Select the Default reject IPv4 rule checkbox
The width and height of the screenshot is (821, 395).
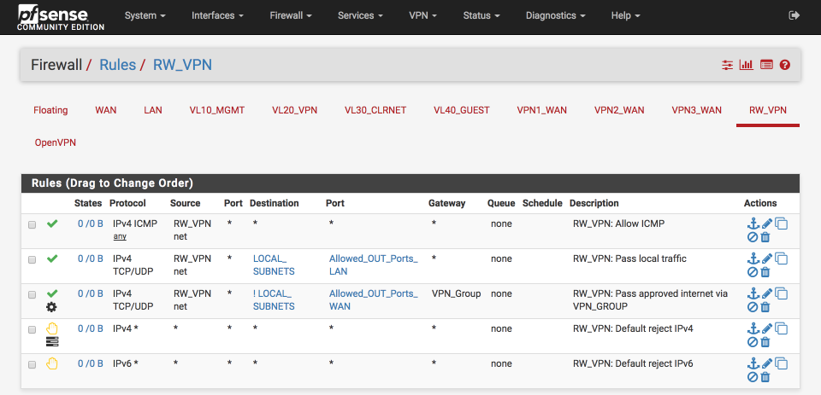click(32, 329)
